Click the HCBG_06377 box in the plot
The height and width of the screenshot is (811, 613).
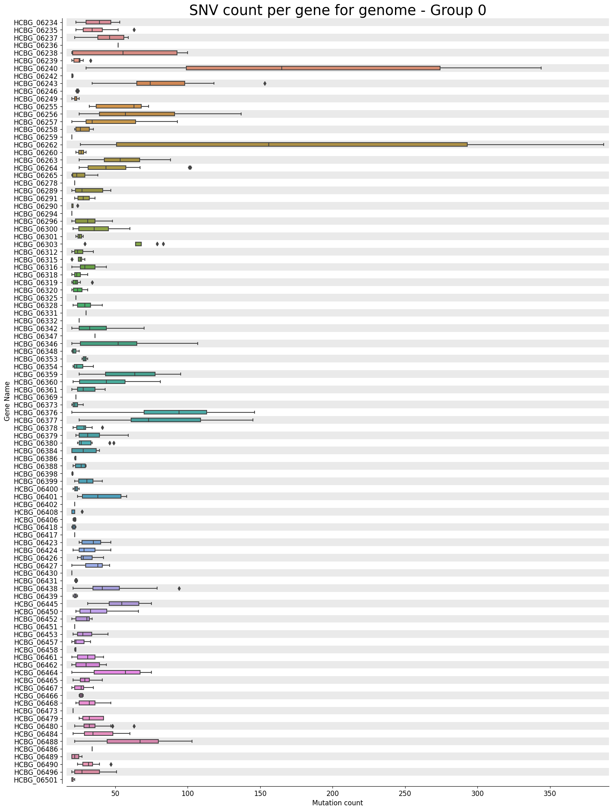[166, 420]
